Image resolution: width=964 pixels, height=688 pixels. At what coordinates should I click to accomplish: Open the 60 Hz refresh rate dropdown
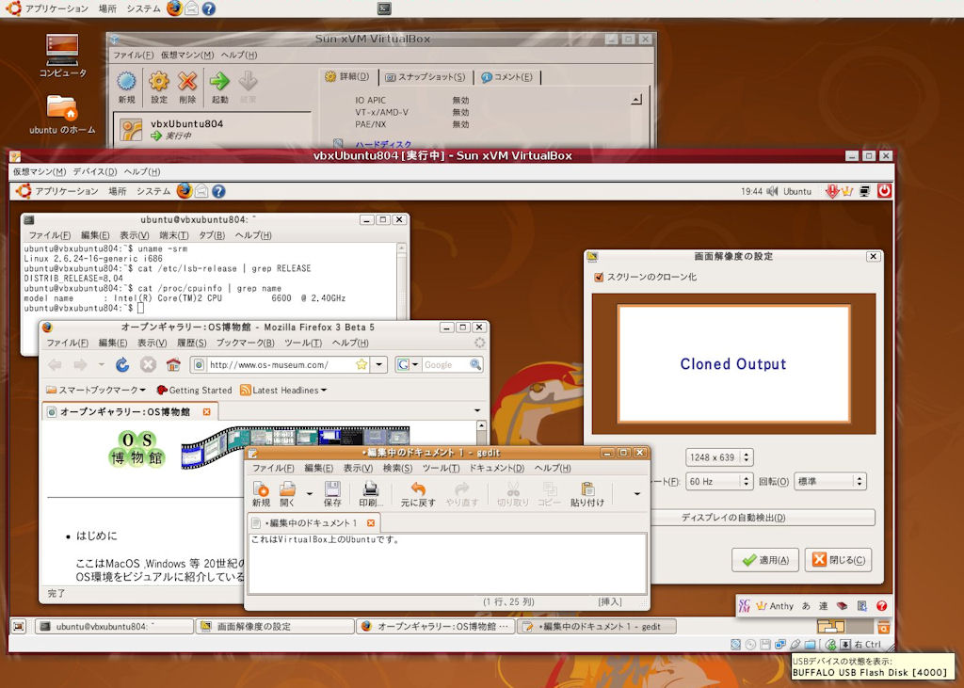[x=719, y=482]
